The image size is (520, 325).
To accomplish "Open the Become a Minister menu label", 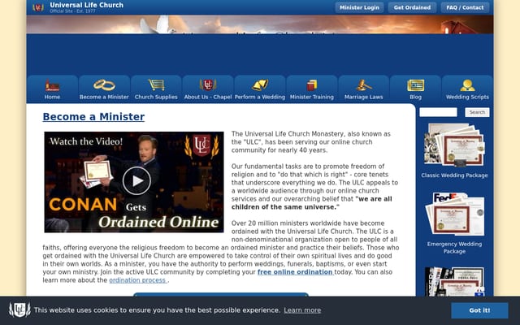I will point(104,97).
